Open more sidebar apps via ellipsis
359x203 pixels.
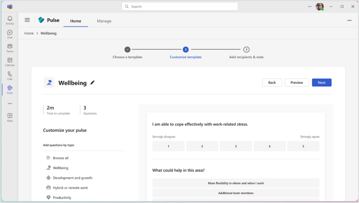pyautogui.click(x=9, y=103)
